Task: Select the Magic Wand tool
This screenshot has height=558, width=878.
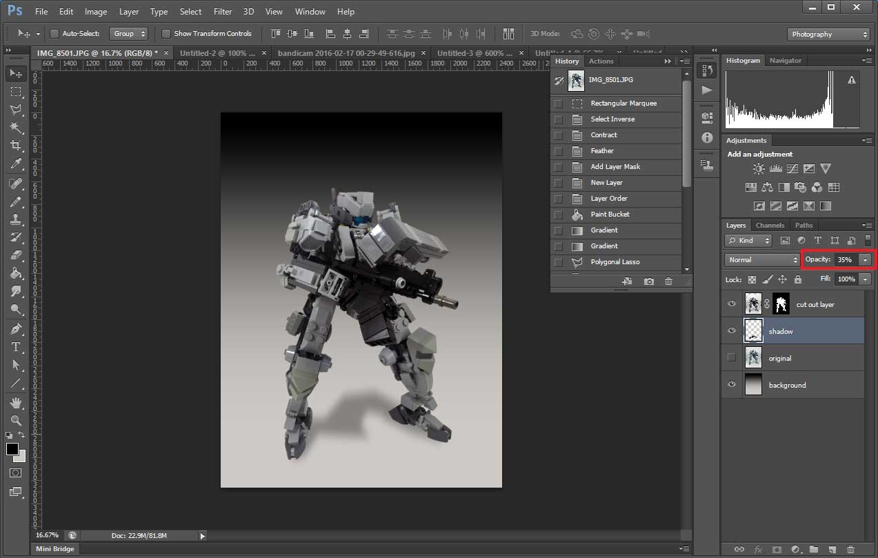Action: pos(16,128)
